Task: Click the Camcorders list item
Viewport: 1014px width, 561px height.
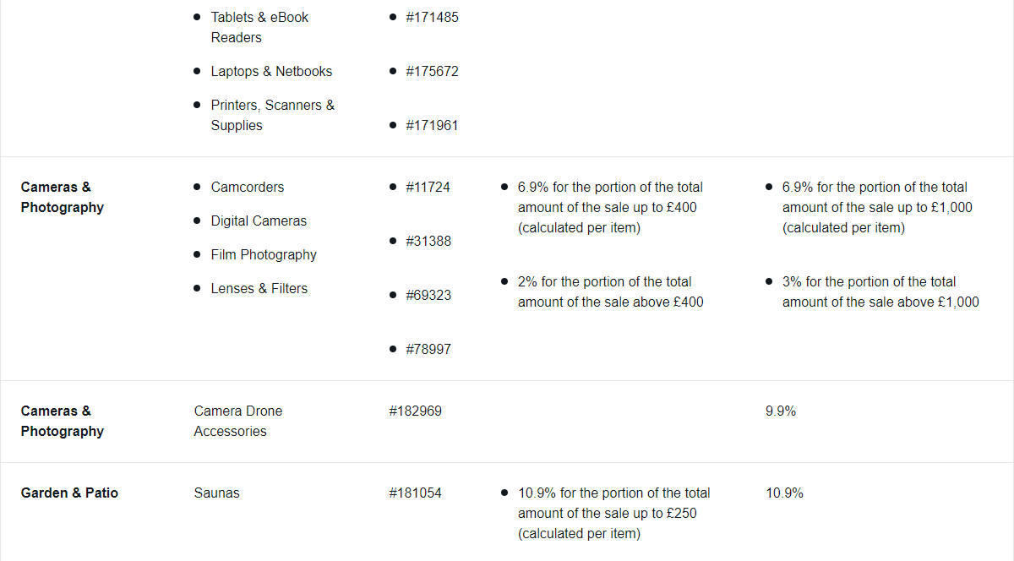Action: click(x=248, y=187)
